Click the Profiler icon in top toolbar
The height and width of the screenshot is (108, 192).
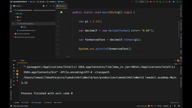tap(160, 2)
